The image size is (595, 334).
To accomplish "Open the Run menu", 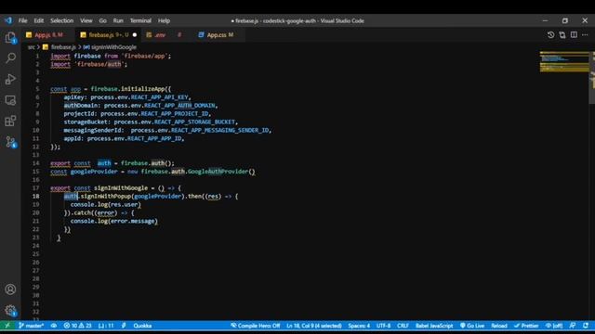I will click(118, 20).
